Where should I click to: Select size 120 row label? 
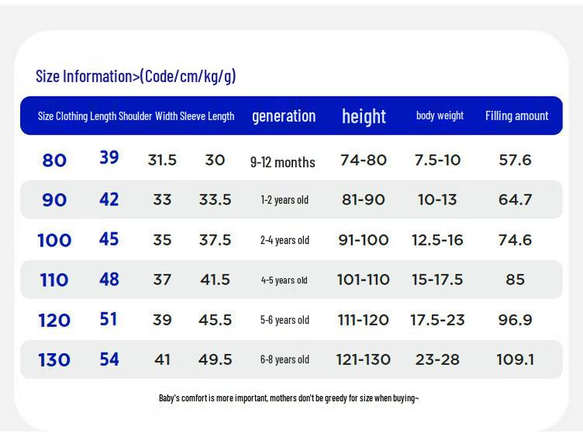pyautogui.click(x=54, y=320)
